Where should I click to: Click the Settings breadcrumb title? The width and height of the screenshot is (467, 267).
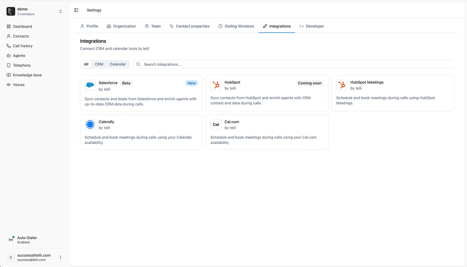(x=94, y=10)
